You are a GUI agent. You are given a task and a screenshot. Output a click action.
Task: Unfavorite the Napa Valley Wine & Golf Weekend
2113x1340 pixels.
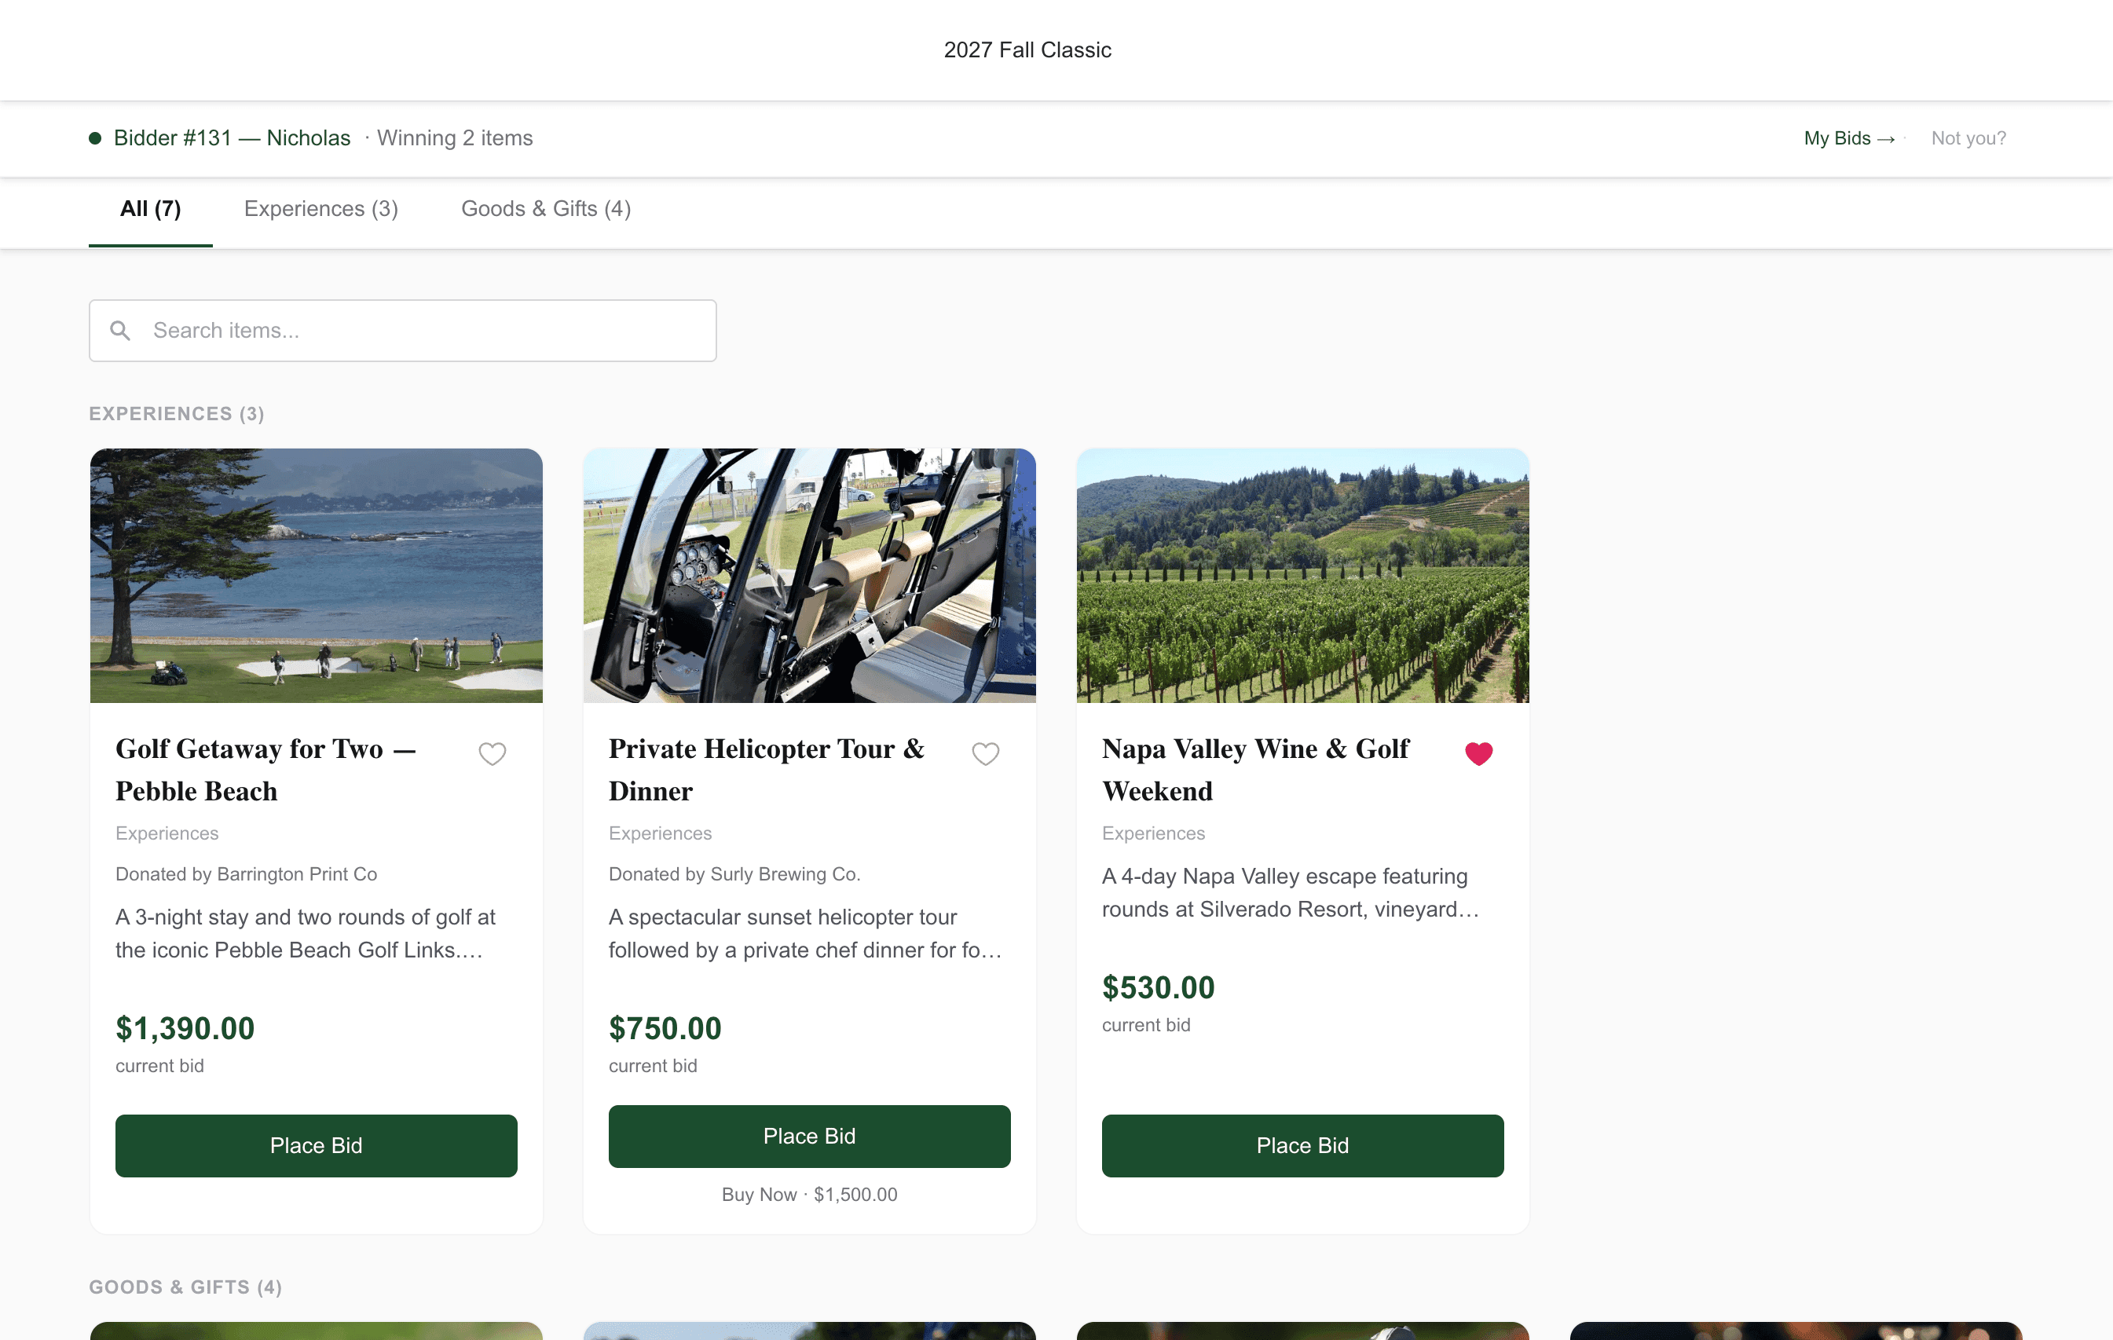tap(1478, 754)
